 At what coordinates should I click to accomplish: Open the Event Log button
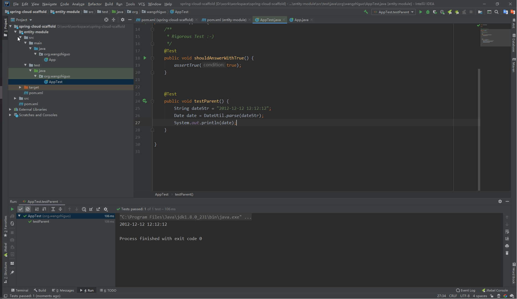click(465, 290)
